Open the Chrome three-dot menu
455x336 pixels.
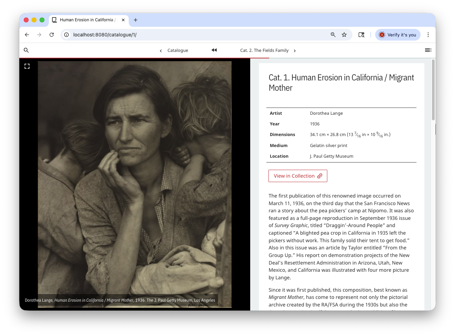(x=428, y=35)
